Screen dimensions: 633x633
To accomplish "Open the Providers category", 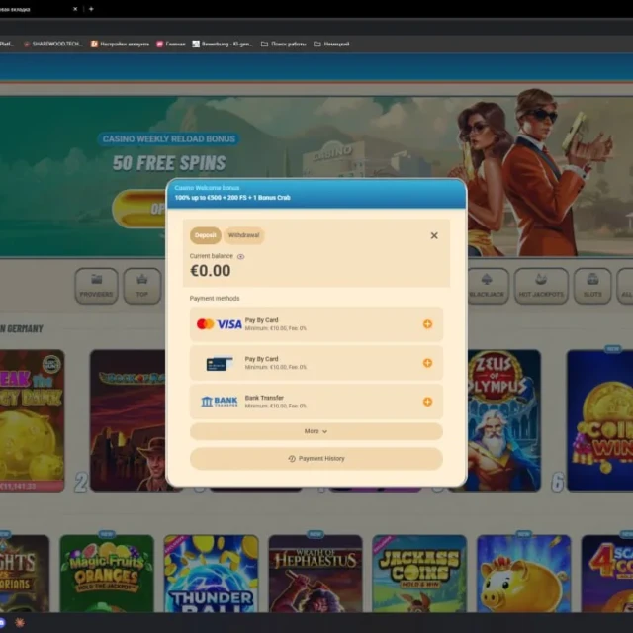I will point(97,286).
